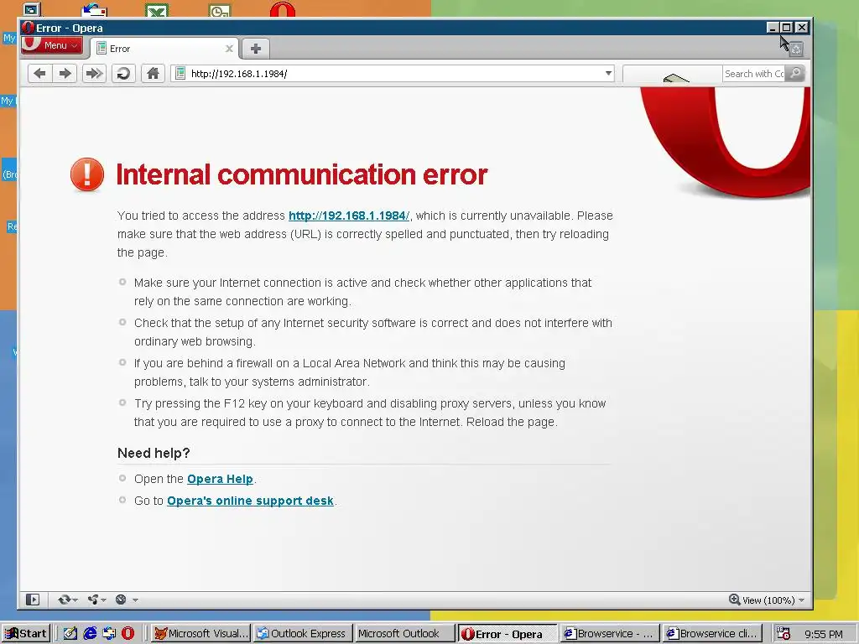This screenshot has width=859, height=644.
Task: Select the Outlook Express desktop icon
Action: pyautogui.click(x=94, y=10)
